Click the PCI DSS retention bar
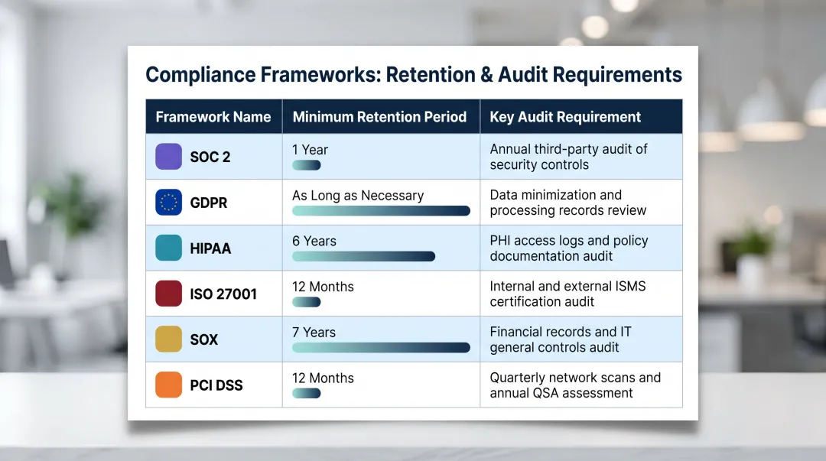The width and height of the screenshot is (826, 461). point(307,393)
